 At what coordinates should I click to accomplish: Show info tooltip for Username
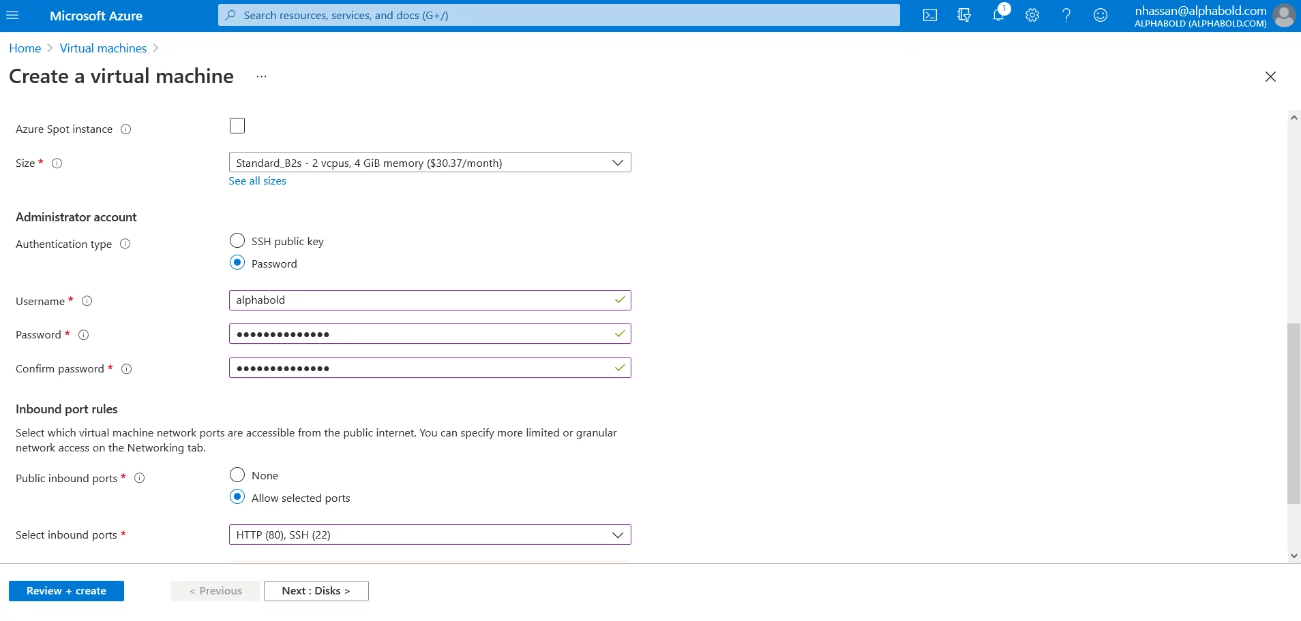pos(87,301)
